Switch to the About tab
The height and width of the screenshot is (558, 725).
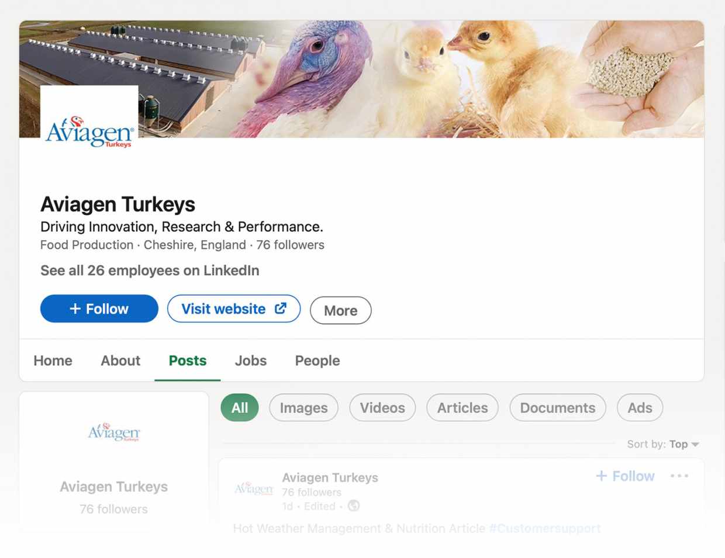(120, 361)
